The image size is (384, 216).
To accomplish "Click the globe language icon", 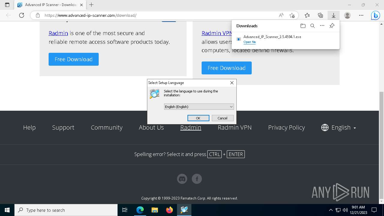I will [x=325, y=127].
